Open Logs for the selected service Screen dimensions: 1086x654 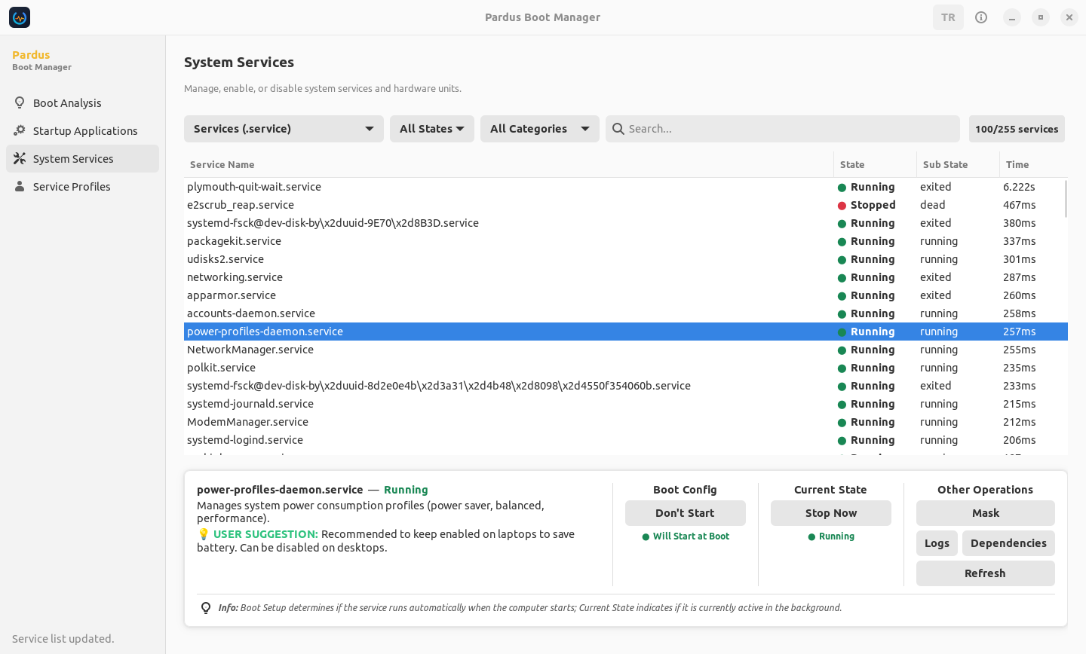[x=937, y=543]
